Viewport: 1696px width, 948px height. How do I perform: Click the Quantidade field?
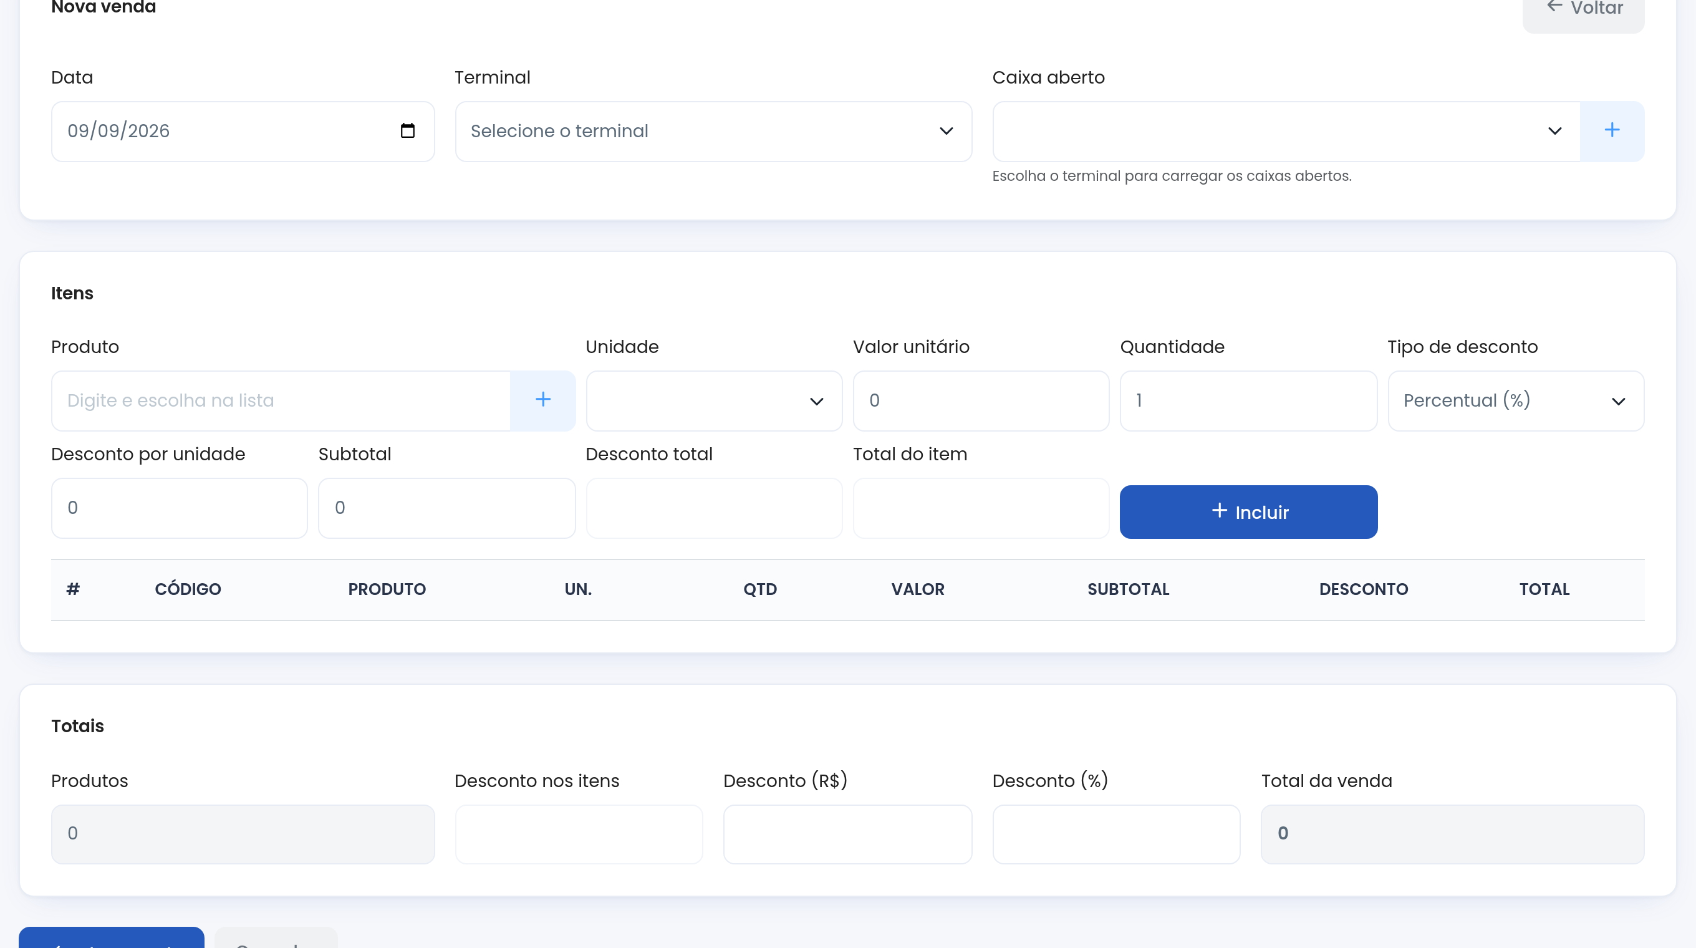click(x=1248, y=400)
